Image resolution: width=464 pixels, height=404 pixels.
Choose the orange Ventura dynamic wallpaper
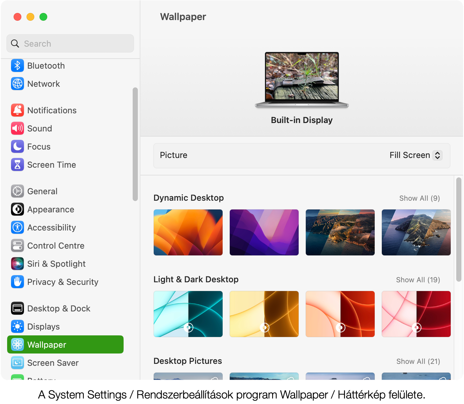[x=188, y=232]
